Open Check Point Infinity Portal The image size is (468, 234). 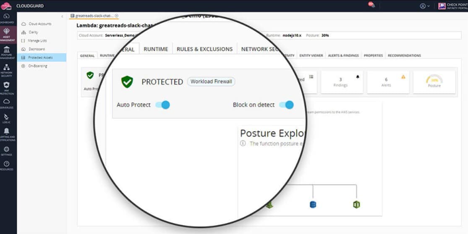453,6
